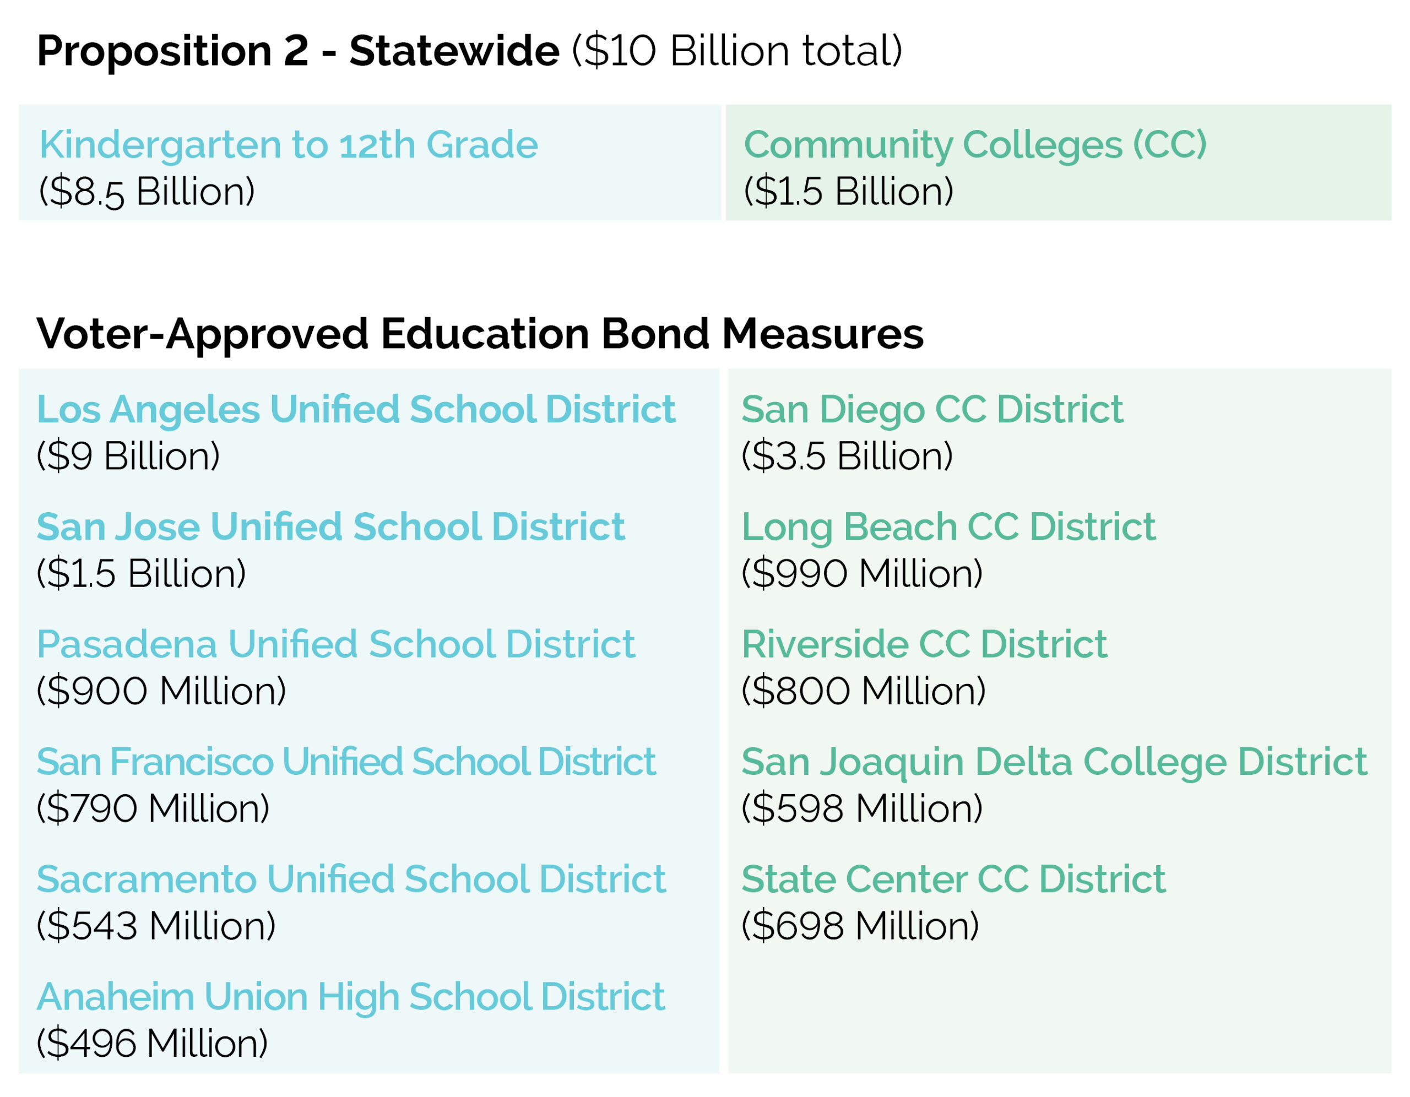This screenshot has width=1410, height=1097.
Task: Select Long Beach CC District entry
Action: tap(948, 527)
